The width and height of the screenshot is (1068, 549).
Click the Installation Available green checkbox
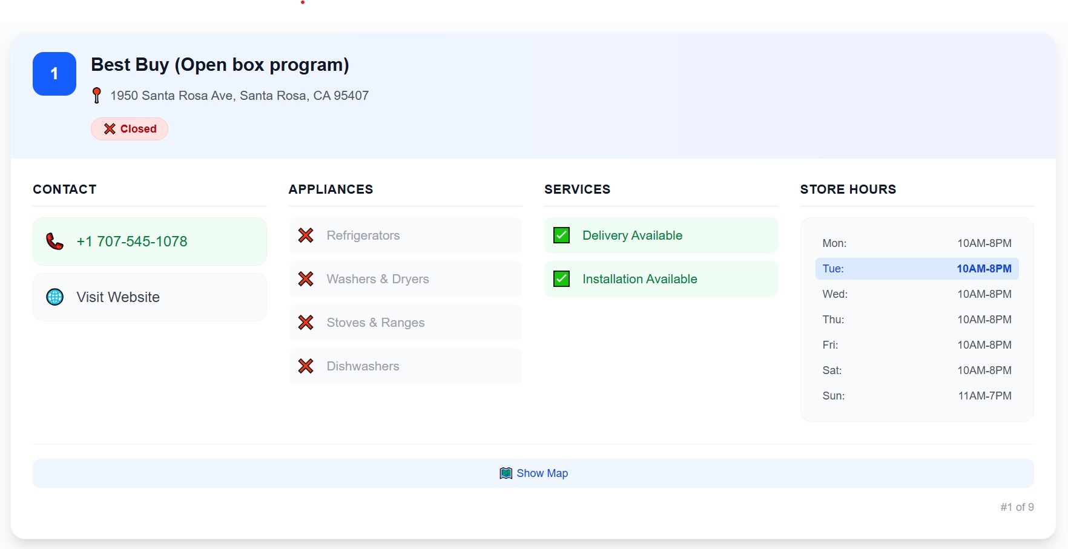point(561,279)
